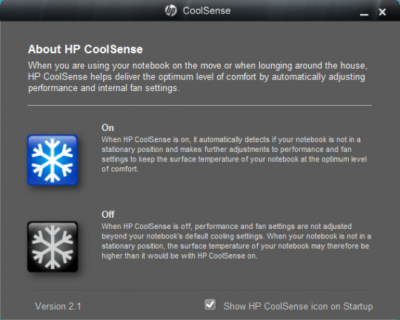The height and width of the screenshot is (320, 400).
Task: Uncheck the Show HP CoolSense icon on Startup box
Action: pyautogui.click(x=210, y=304)
